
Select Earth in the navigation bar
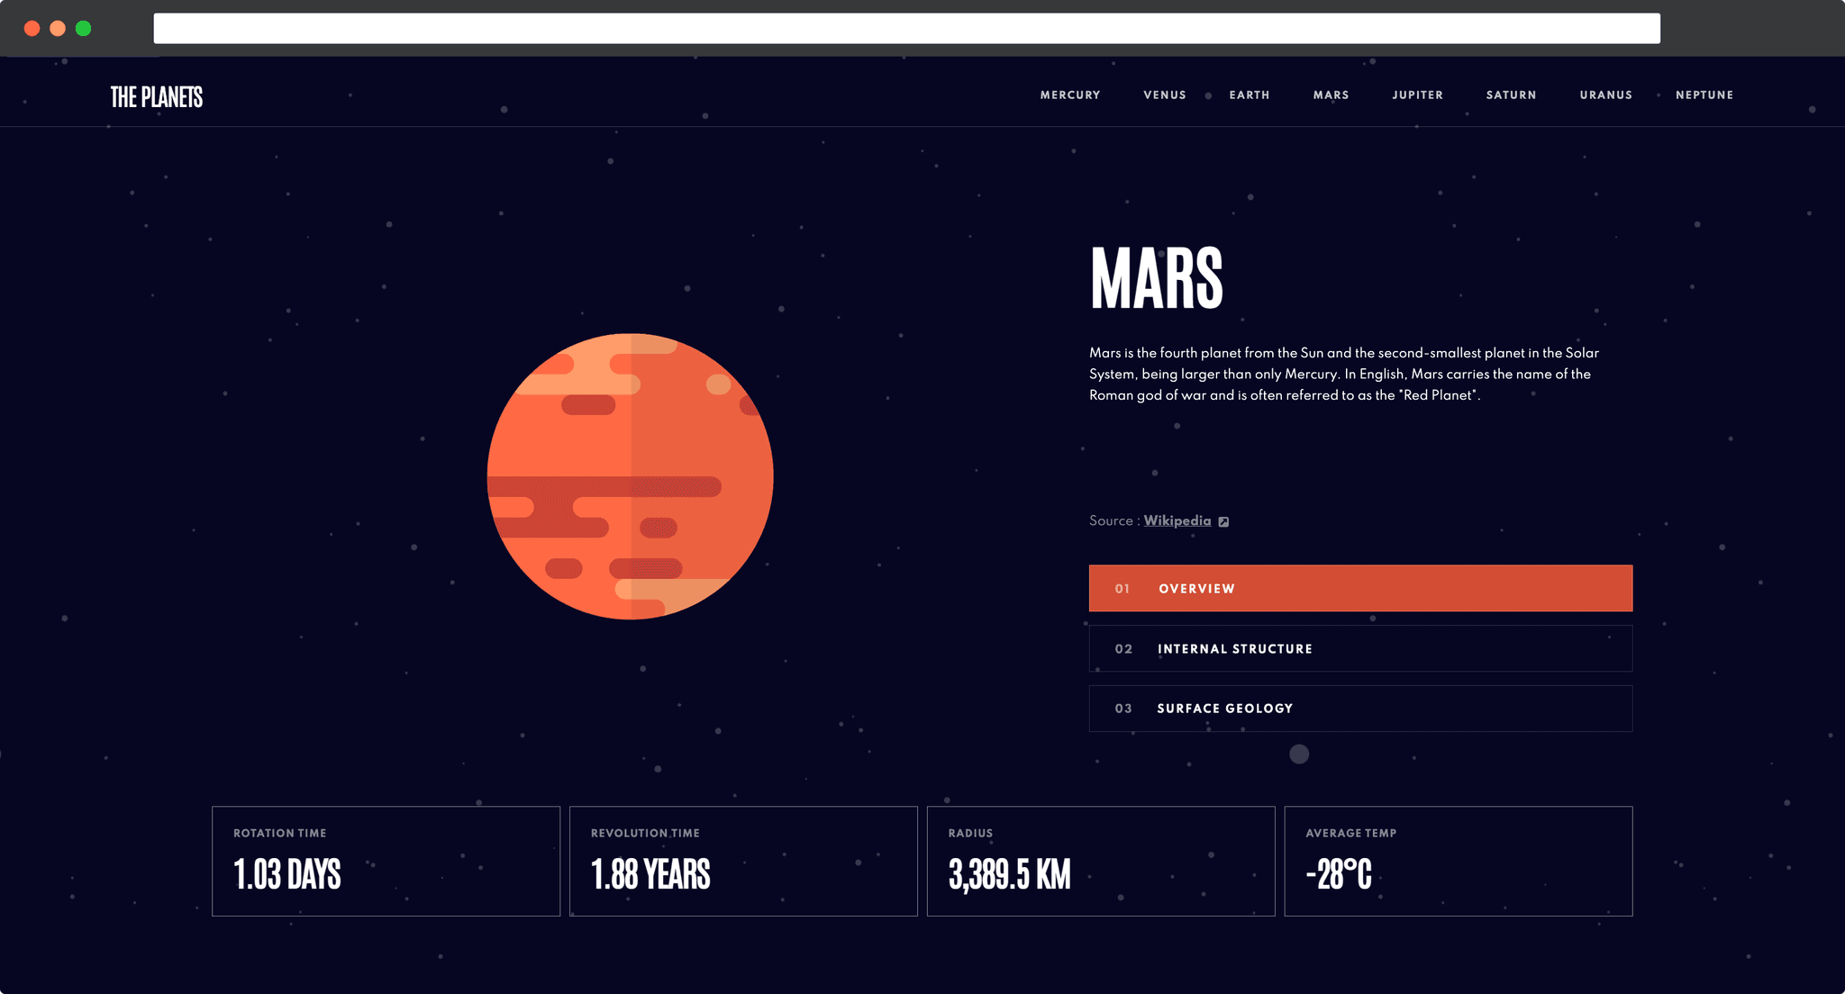click(1249, 95)
